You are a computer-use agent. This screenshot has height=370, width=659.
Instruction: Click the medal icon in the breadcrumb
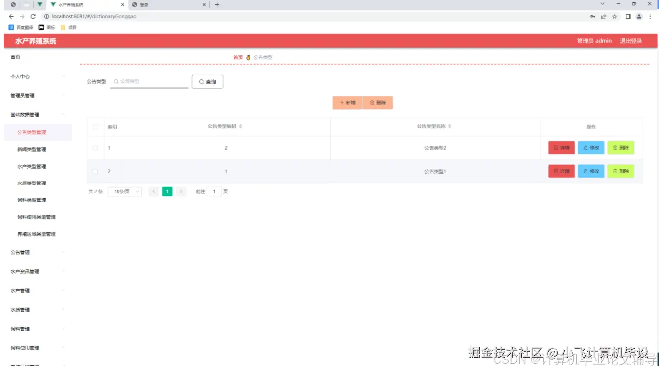click(248, 57)
